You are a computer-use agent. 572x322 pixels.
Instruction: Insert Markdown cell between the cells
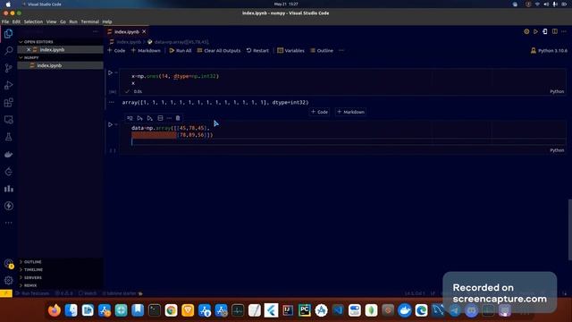click(351, 112)
